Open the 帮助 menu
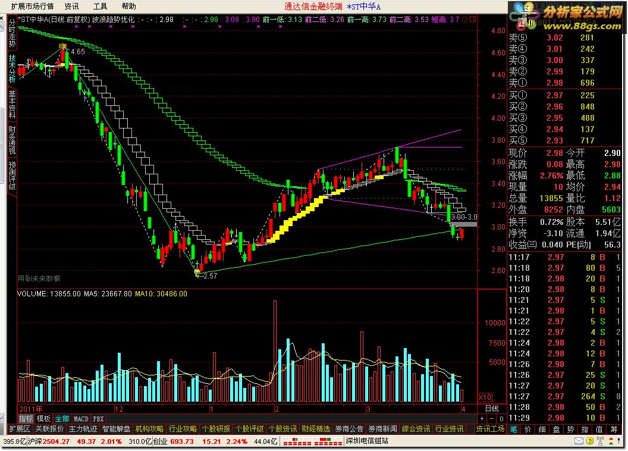 click(128, 7)
